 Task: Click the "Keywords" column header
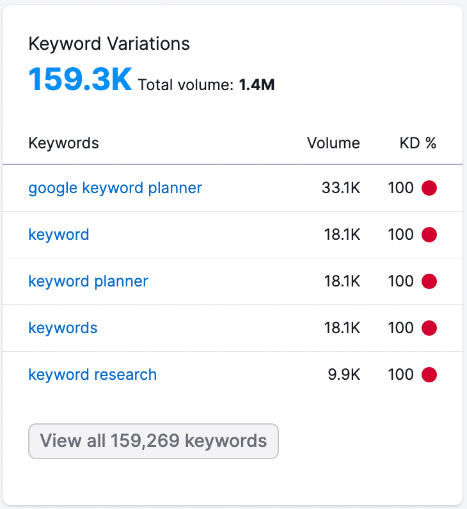pyautogui.click(x=63, y=143)
